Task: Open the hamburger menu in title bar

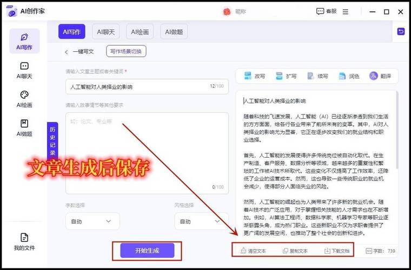Action: pos(346,12)
